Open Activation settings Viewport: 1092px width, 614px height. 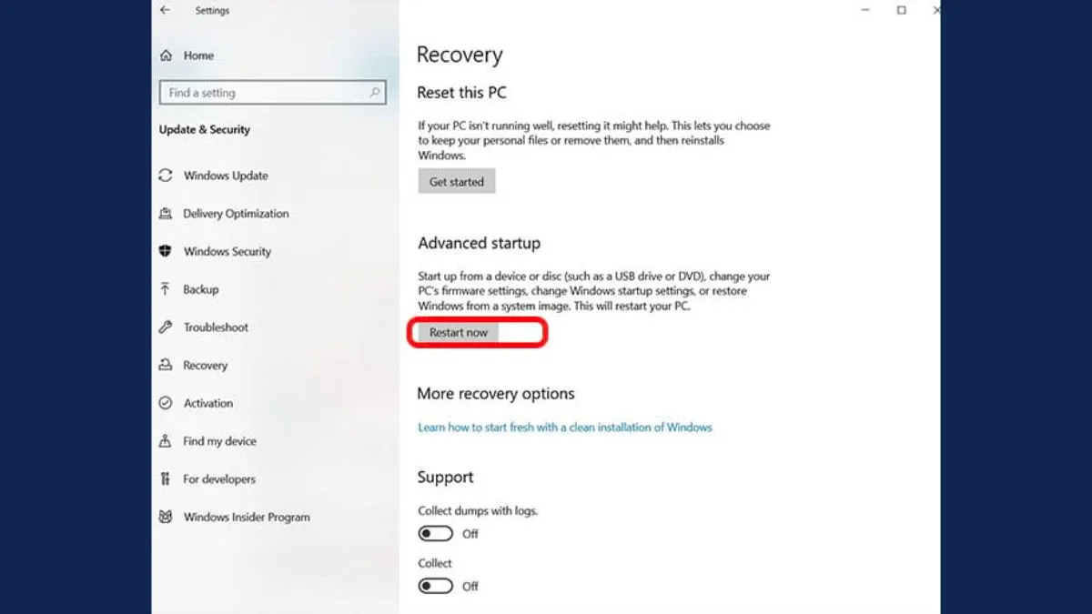coord(207,403)
